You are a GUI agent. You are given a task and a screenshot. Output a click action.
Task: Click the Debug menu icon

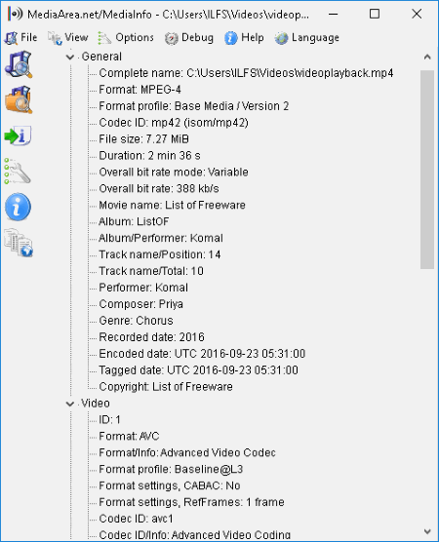click(172, 38)
